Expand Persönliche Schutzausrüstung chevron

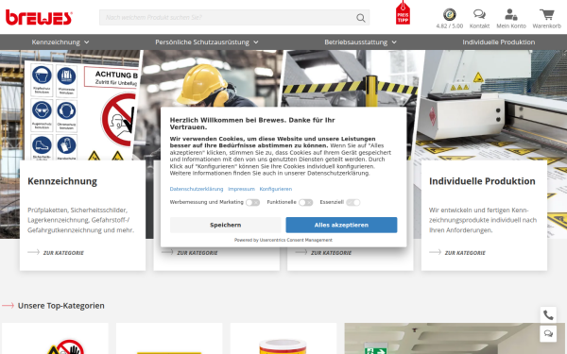256,42
